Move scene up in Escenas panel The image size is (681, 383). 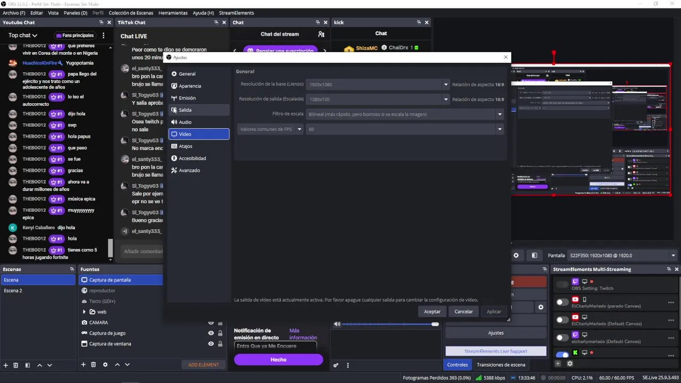click(39, 365)
